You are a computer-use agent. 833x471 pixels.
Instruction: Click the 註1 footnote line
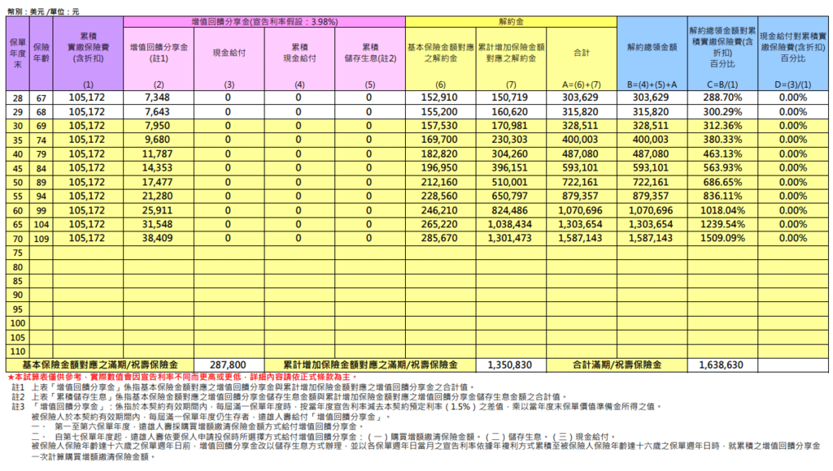(243, 387)
